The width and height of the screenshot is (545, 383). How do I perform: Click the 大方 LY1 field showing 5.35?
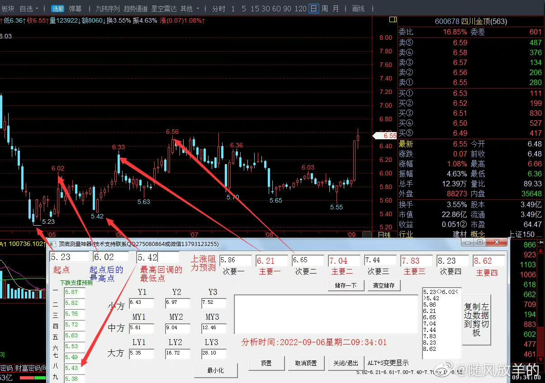coord(141,353)
